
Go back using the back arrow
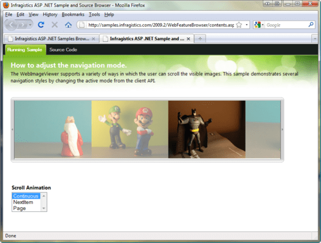click(x=11, y=25)
